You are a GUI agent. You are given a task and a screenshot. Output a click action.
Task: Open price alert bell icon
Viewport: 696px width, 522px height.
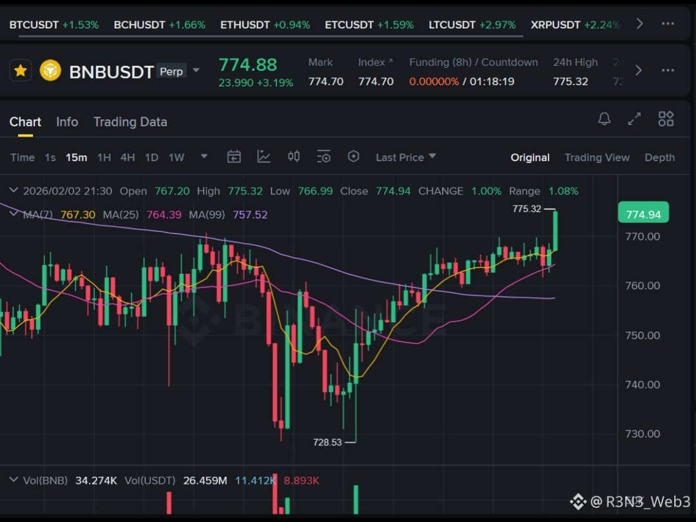pyautogui.click(x=604, y=119)
